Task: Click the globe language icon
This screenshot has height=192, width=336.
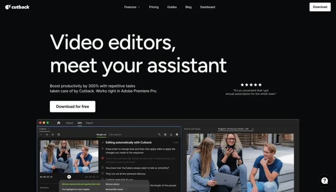Action: [165, 135]
